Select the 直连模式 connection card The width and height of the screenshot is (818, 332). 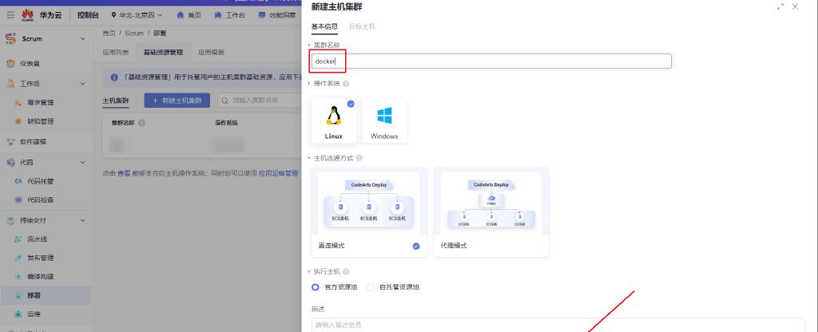tap(369, 212)
